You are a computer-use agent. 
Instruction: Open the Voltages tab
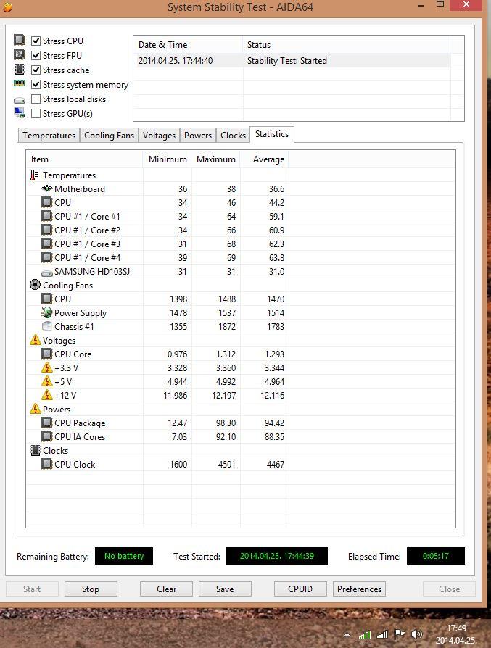159,136
